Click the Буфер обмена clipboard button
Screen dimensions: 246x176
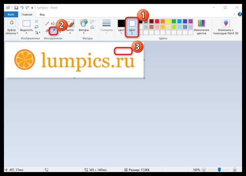tap(11, 27)
